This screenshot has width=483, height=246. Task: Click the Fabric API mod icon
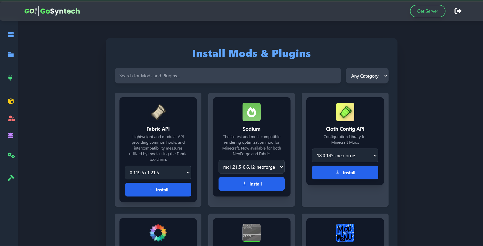pyautogui.click(x=158, y=112)
